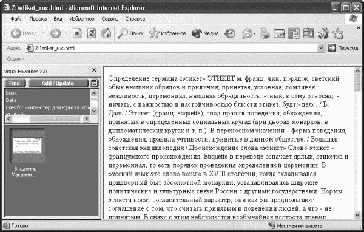This screenshot has width=364, height=232.
Task: Open Поиск search panel
Action: pos(130,33)
